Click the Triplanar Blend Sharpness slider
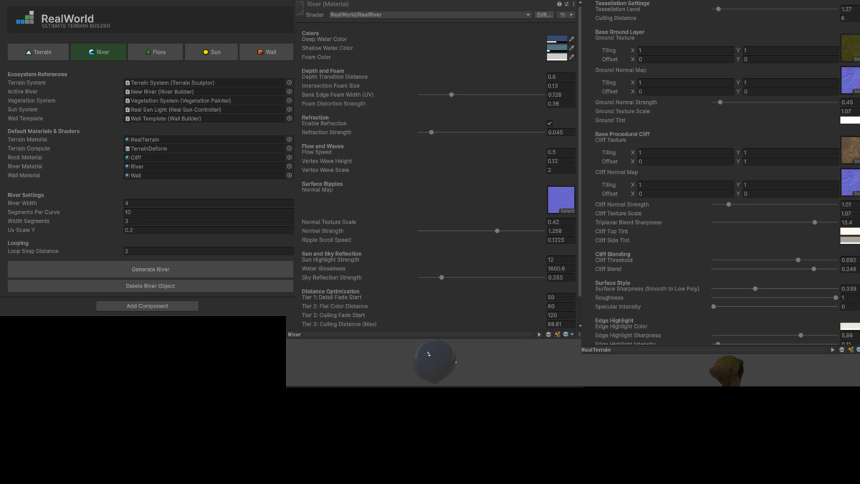The height and width of the screenshot is (484, 860). click(x=773, y=222)
